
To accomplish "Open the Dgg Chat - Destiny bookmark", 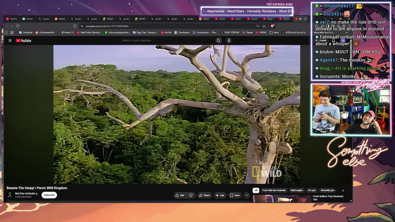I will coord(145,32).
